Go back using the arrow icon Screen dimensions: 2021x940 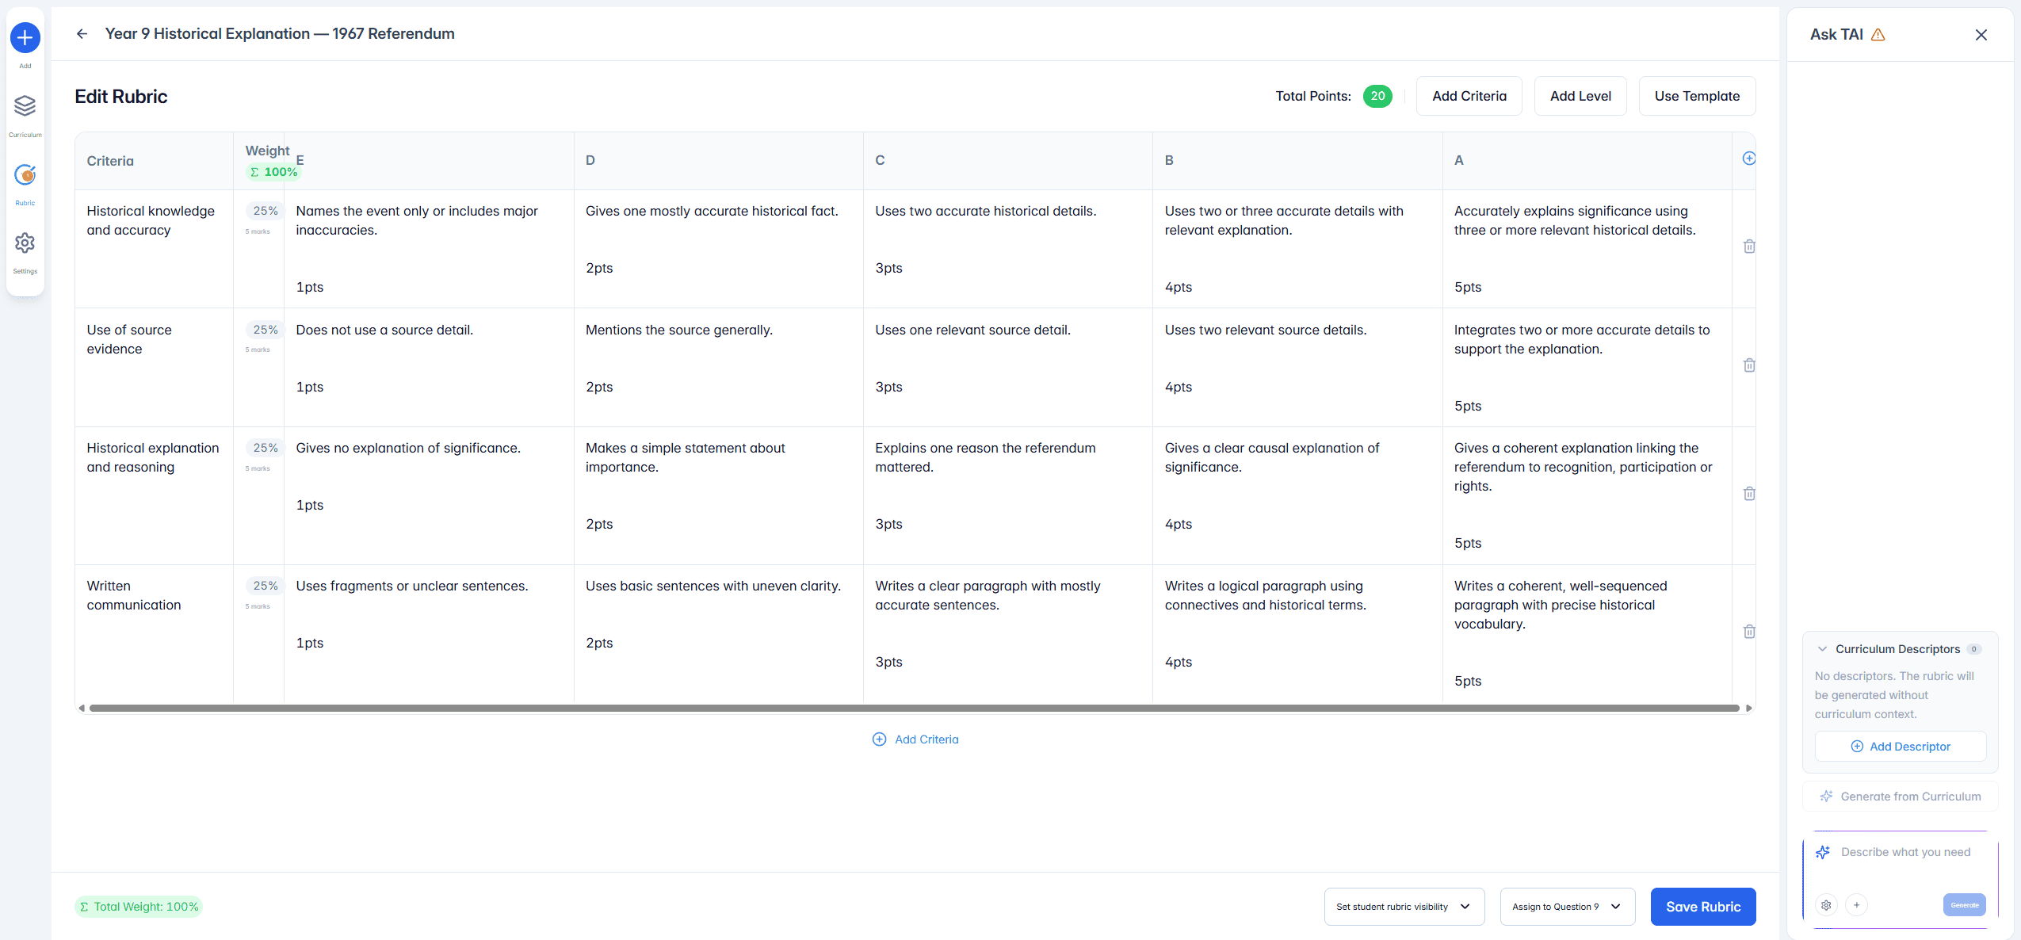pos(82,33)
